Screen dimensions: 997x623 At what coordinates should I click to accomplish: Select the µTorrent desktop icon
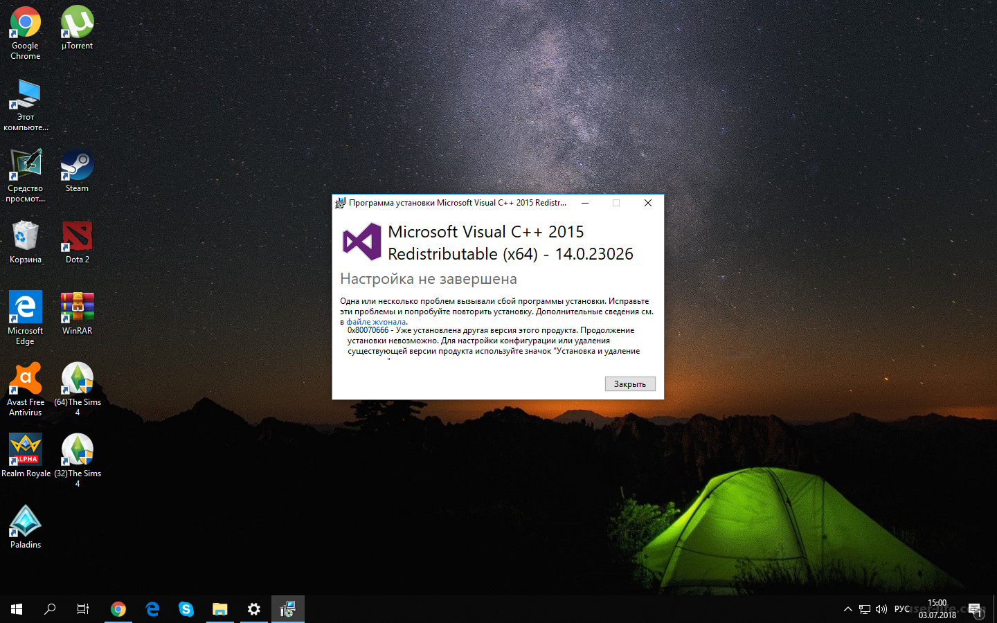[77, 28]
